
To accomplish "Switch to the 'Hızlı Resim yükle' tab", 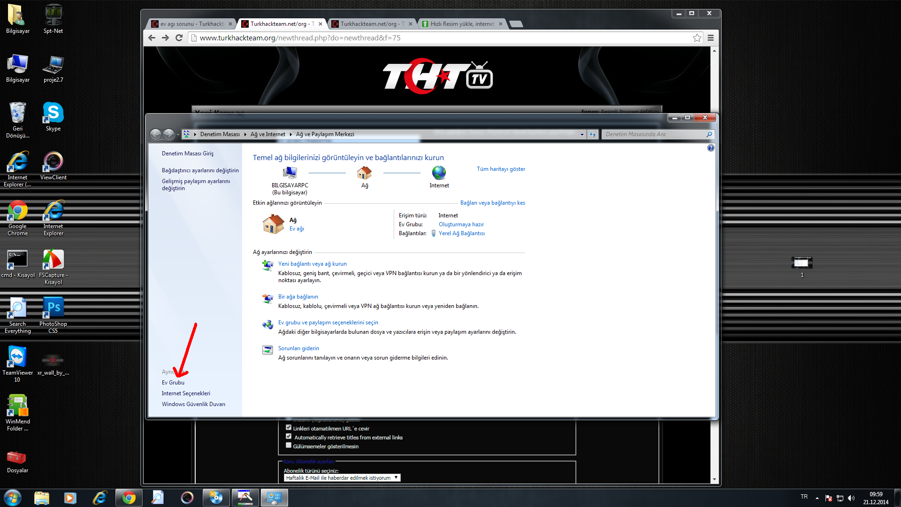I will [463, 24].
